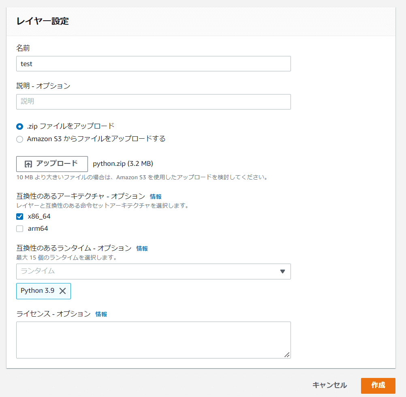The width and height of the screenshot is (406, 397).
Task: Click inside the ライセンス text area
Action: pyautogui.click(x=153, y=340)
